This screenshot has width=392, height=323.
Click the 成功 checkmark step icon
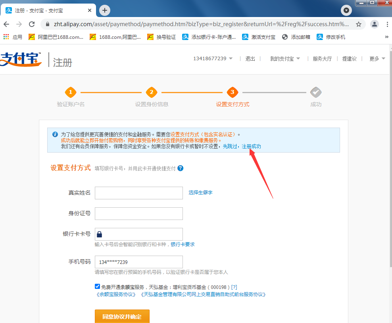316,92
